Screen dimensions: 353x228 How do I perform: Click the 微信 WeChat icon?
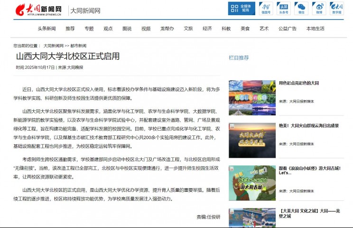click(301, 8)
